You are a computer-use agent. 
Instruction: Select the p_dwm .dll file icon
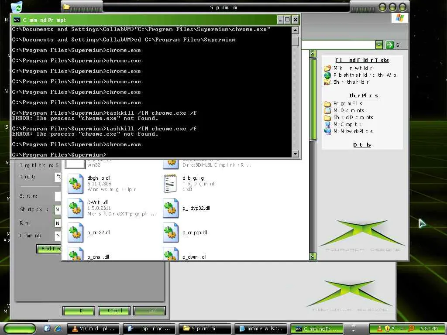(171, 253)
